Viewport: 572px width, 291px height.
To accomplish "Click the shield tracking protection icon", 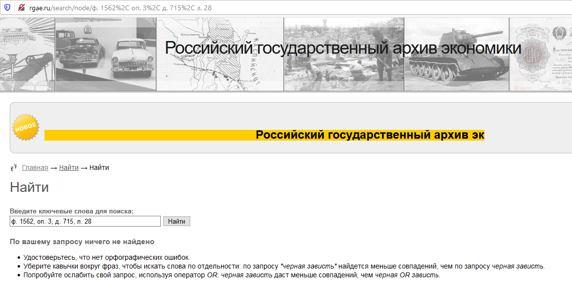I will [8, 8].
